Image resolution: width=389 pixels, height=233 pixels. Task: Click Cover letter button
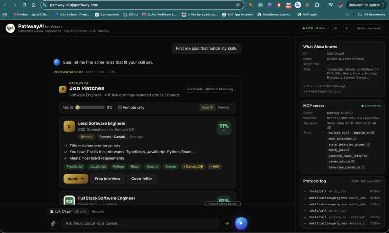pyautogui.click(x=141, y=178)
